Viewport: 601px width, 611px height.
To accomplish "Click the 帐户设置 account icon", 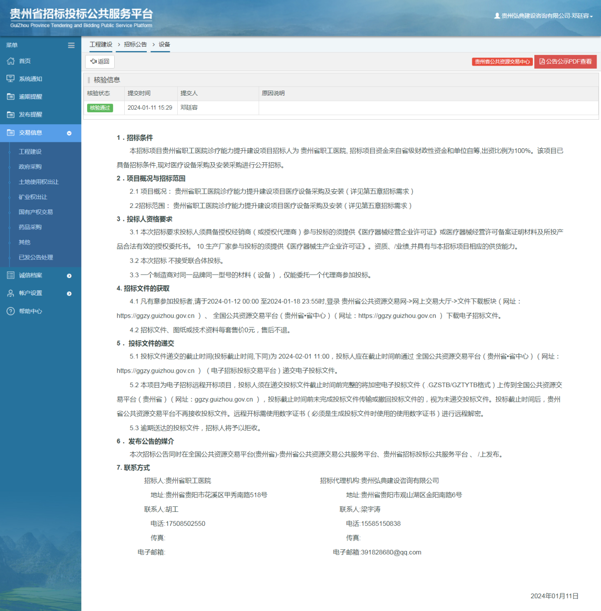I will [x=10, y=293].
